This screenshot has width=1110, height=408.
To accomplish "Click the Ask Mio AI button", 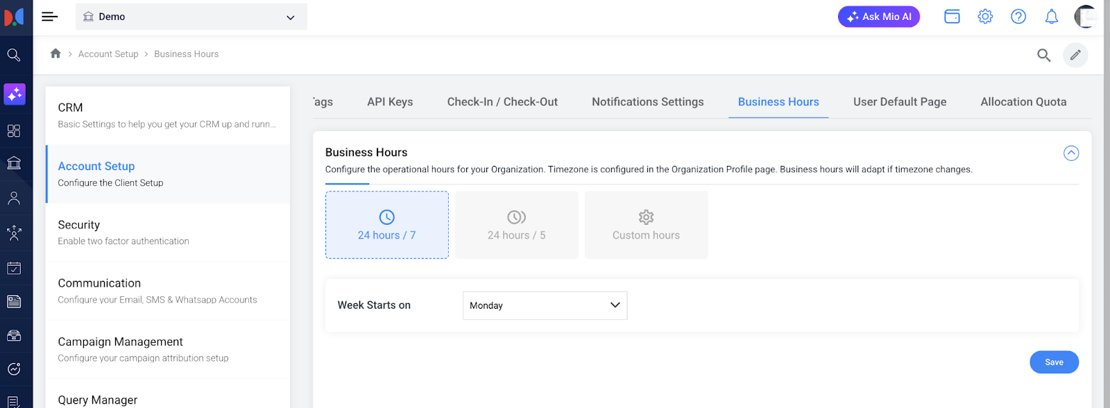I will 878,17.
